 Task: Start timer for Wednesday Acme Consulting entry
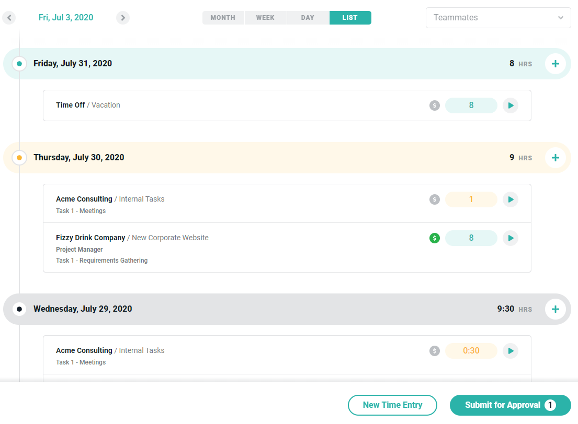[511, 351]
